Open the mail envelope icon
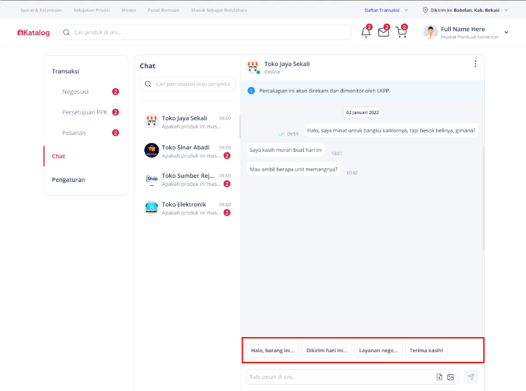 (x=383, y=32)
